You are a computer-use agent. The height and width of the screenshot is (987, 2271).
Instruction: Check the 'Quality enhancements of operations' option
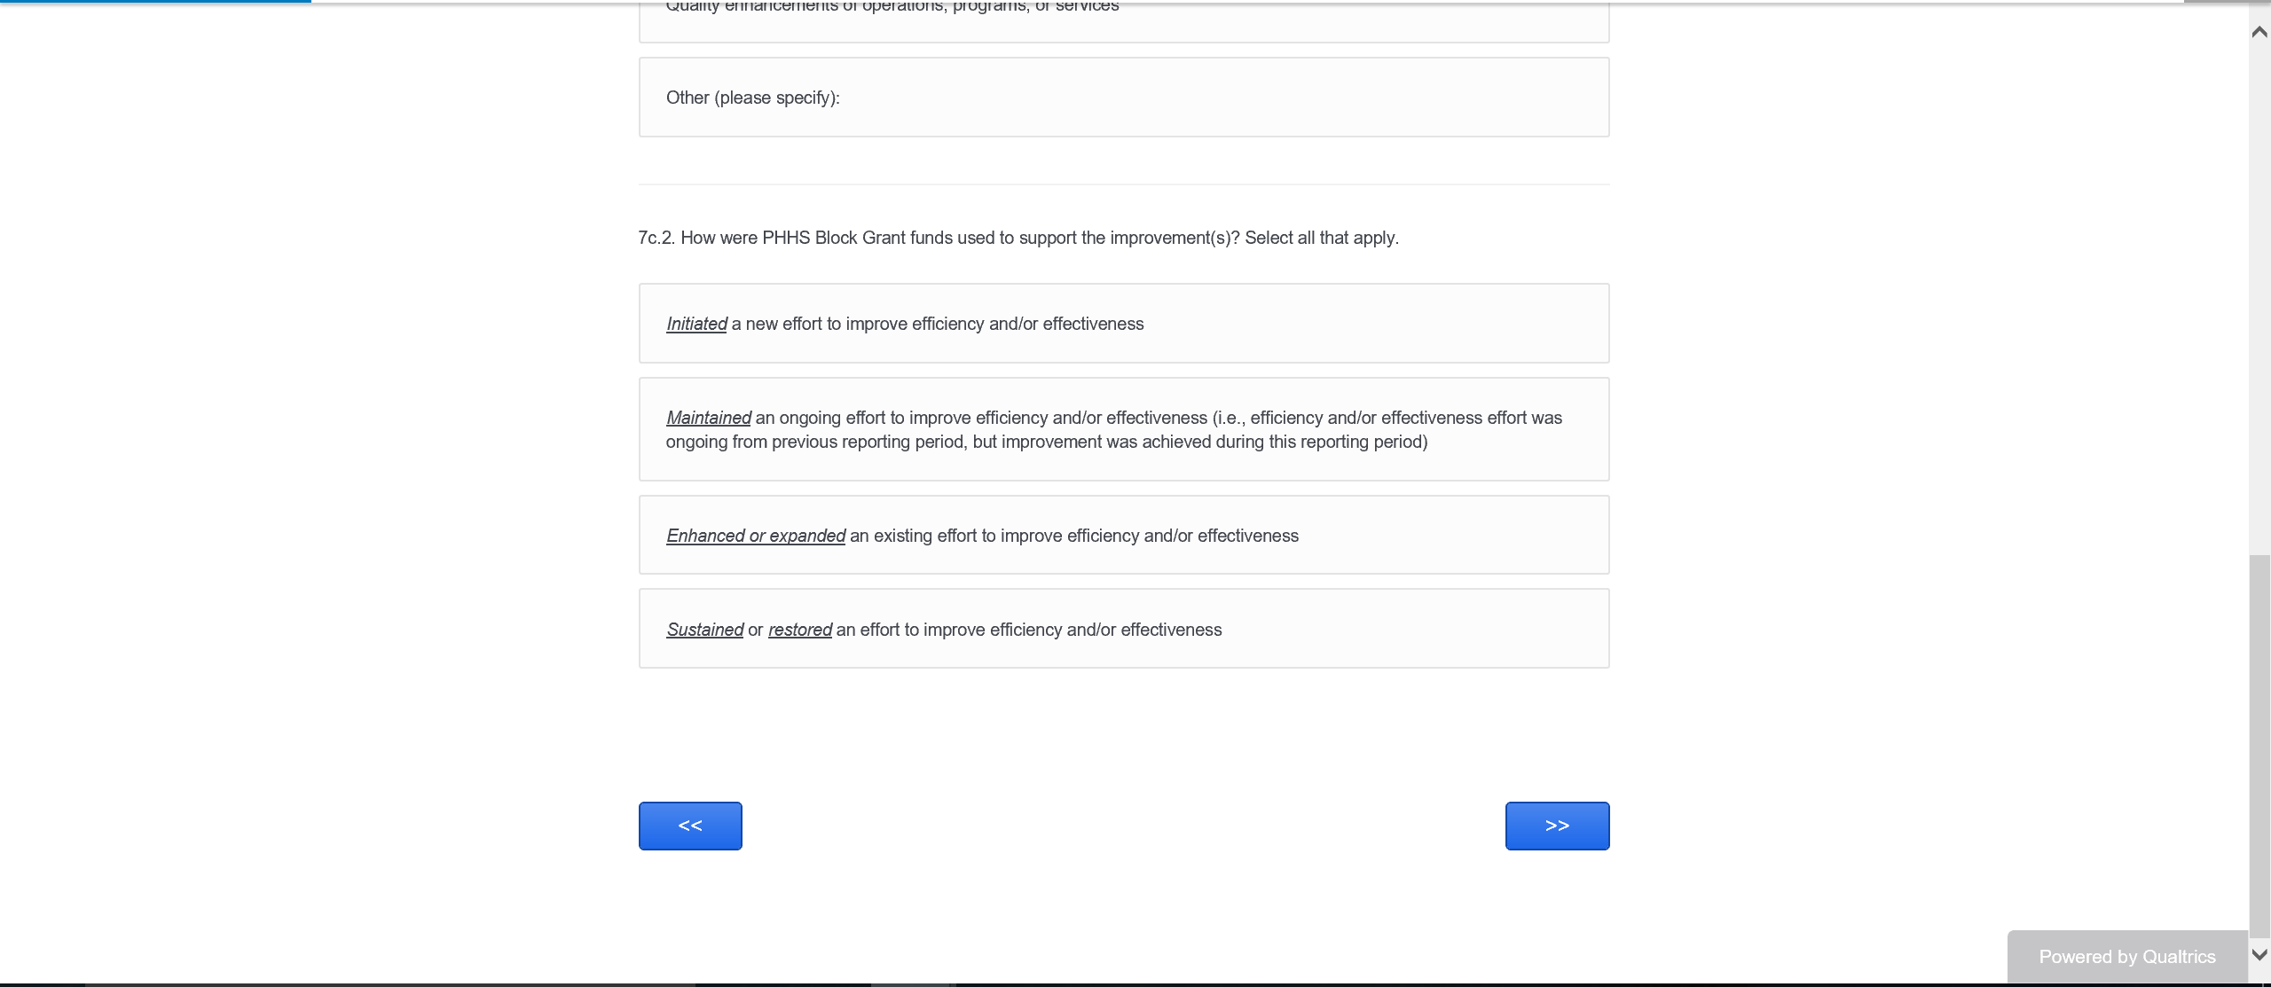(x=1123, y=18)
